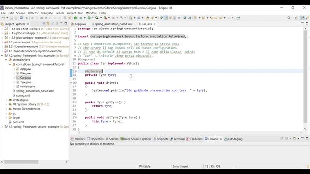Collapse the src/main/java folder
This screenshot has width=310, height=174.
tap(6, 60)
